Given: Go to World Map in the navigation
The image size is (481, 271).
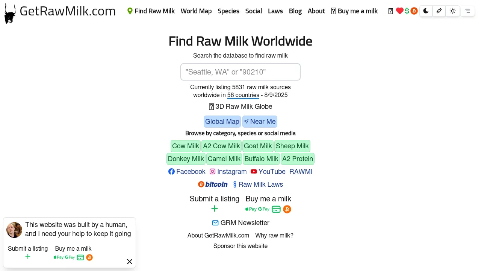Looking at the screenshot, I should coord(196,11).
